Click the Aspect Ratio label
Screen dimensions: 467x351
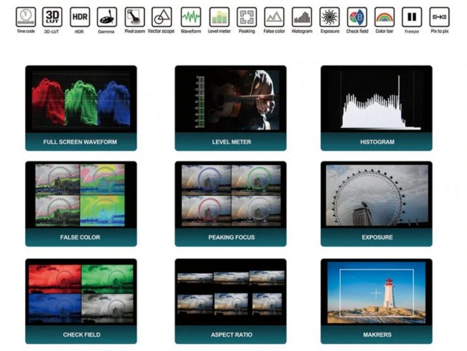pos(230,334)
